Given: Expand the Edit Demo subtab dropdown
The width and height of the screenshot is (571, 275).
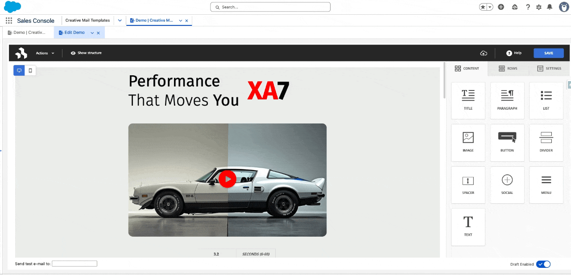Looking at the screenshot, I should pos(92,33).
